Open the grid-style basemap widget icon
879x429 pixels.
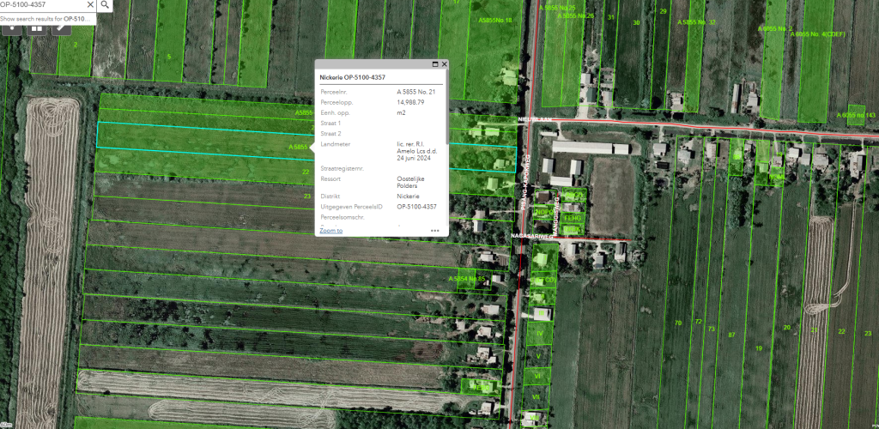coord(37,27)
